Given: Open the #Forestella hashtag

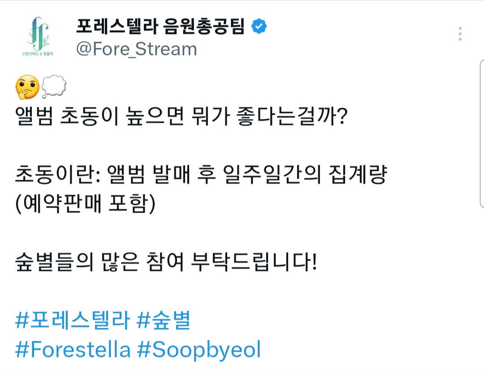Looking at the screenshot, I should coord(73,350).
